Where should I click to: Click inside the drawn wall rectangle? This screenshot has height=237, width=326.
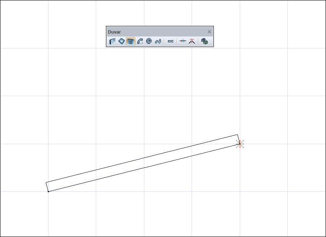tap(143, 163)
